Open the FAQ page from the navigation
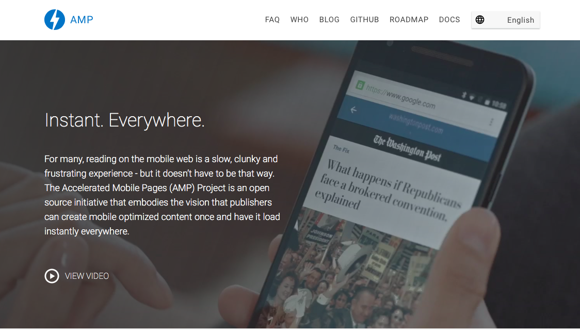The width and height of the screenshot is (580, 330). tap(272, 20)
